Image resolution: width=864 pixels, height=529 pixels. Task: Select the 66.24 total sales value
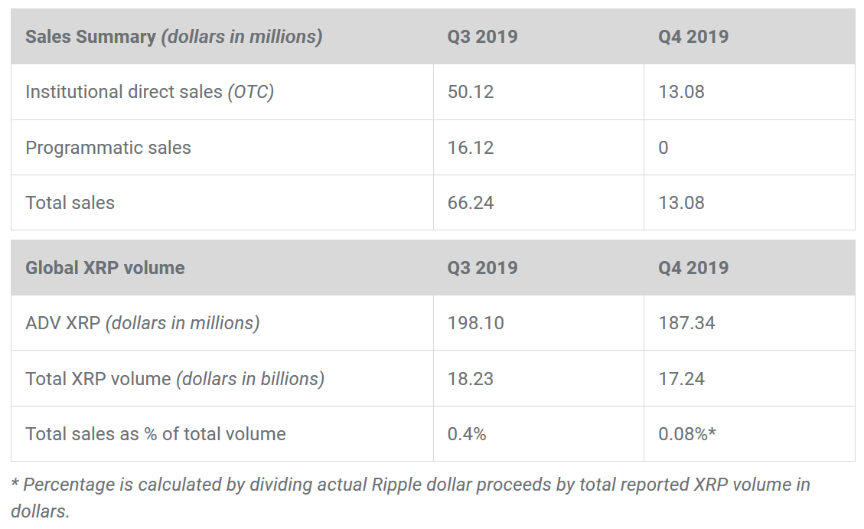pos(471,203)
